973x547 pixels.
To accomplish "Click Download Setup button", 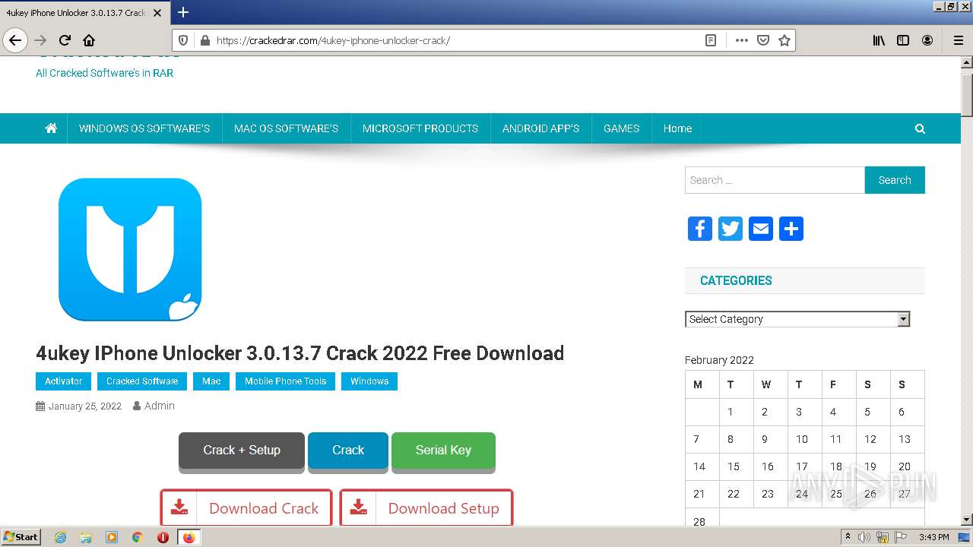I will pyautogui.click(x=426, y=507).
